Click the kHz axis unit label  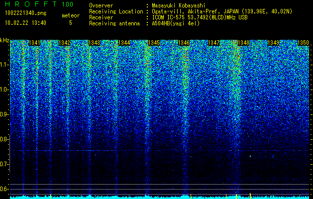(x=4, y=40)
